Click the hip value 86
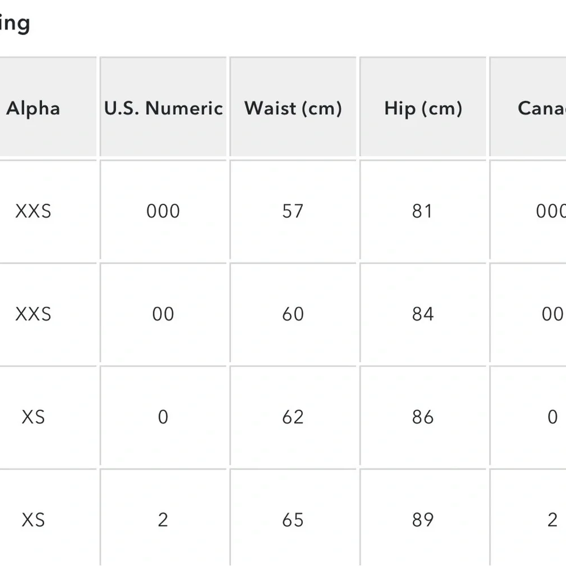 423,416
